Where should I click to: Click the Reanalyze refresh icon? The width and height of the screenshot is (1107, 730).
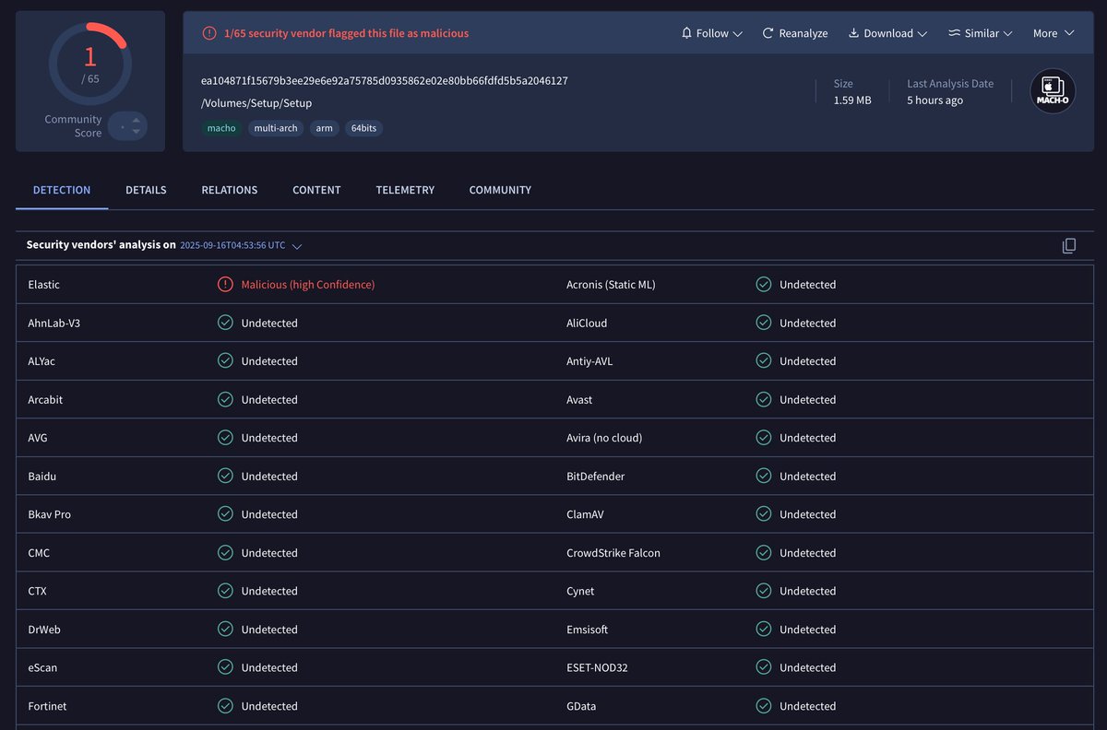tap(768, 33)
